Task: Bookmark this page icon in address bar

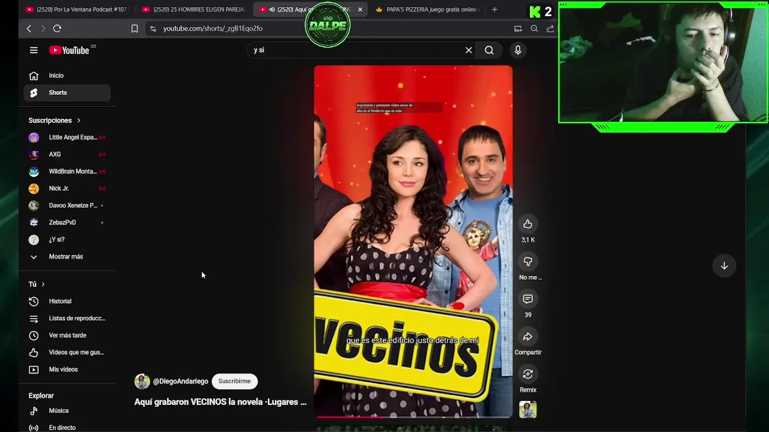Action: [x=135, y=28]
